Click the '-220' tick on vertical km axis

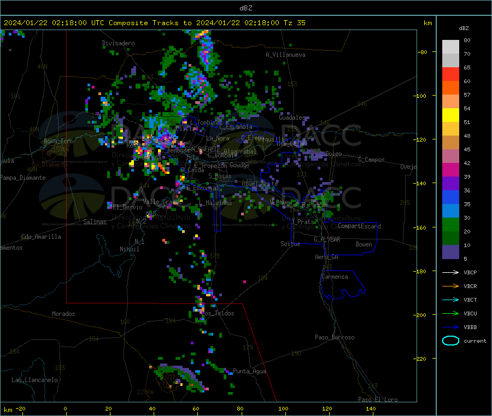click(420, 359)
